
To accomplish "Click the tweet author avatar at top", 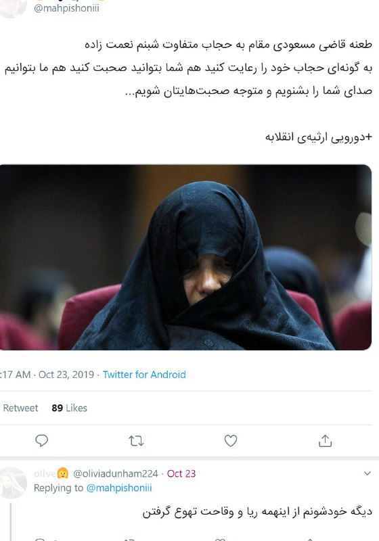I will [12, 7].
